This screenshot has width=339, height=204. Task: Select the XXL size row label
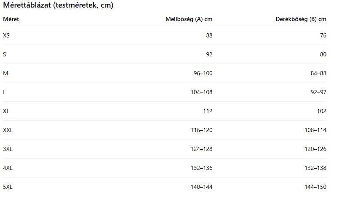(x=8, y=130)
